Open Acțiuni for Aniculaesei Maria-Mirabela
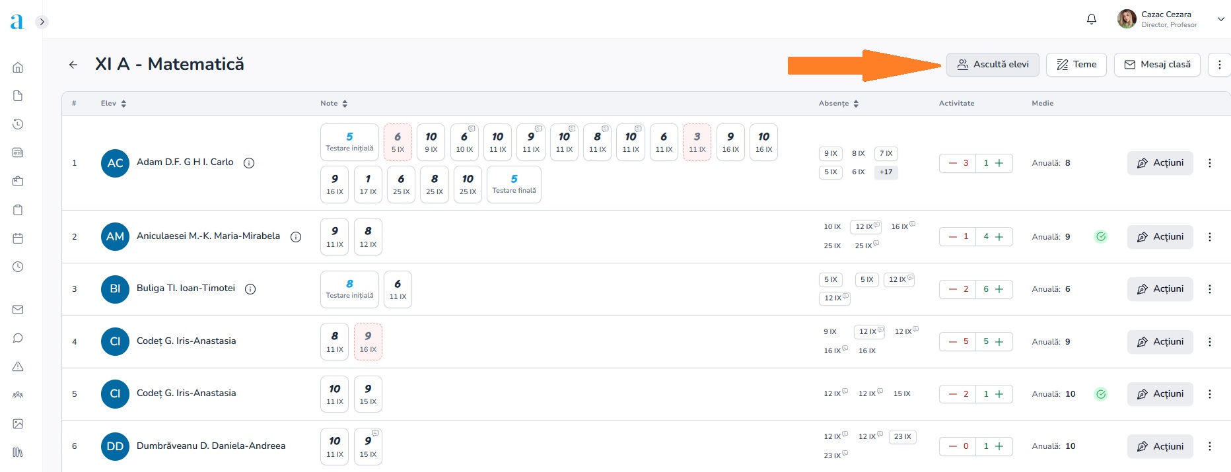The height and width of the screenshot is (472, 1231). [1160, 237]
